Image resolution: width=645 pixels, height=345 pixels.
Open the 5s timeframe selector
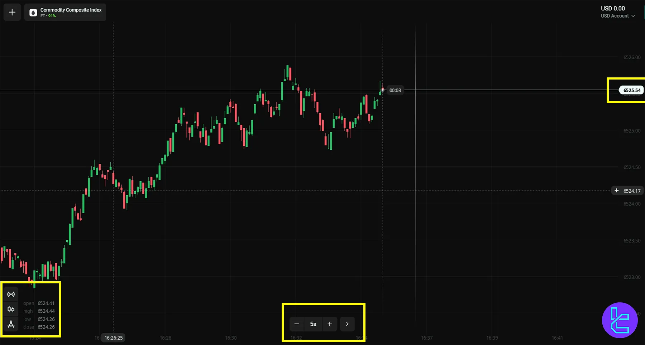[313, 324]
